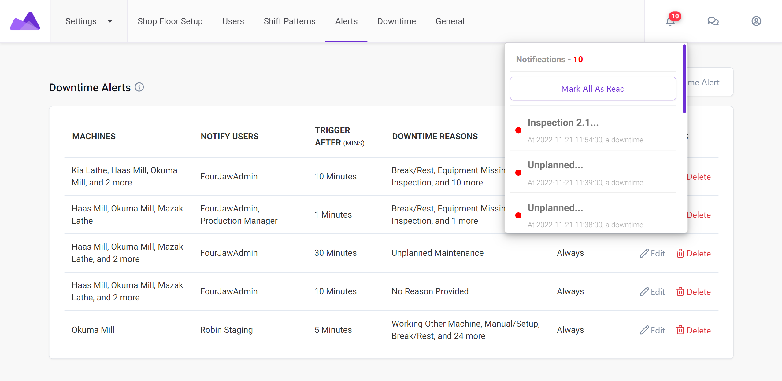The height and width of the screenshot is (381, 782).
Task: Click the Downtime Alerts info icon
Action: click(x=139, y=87)
